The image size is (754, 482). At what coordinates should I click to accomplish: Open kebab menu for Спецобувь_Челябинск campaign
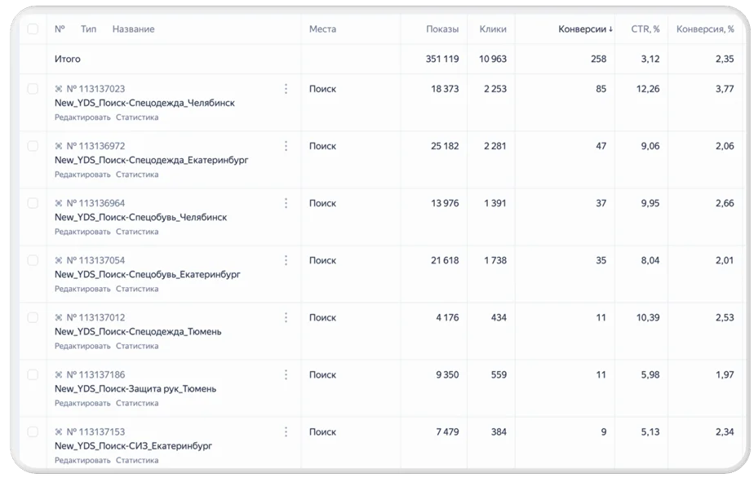click(286, 203)
